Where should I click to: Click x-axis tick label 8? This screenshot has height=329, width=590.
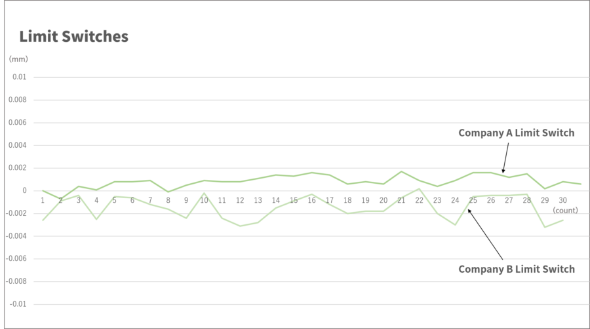click(x=168, y=200)
